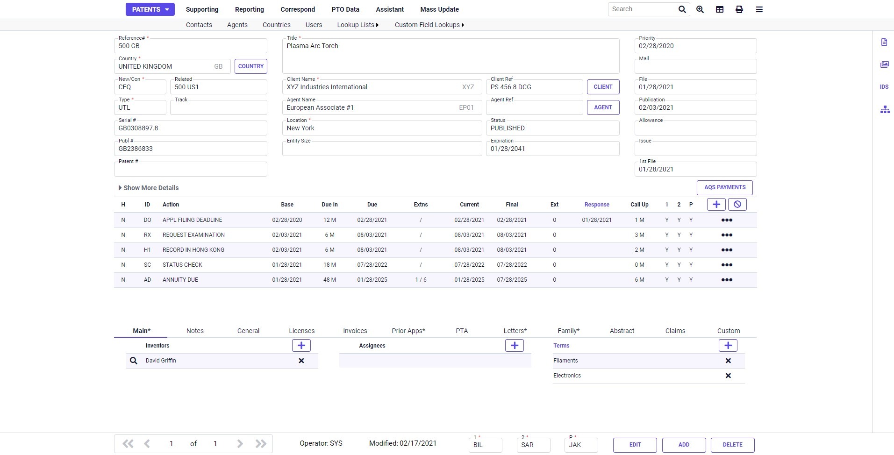Click the Terms heading link

pyautogui.click(x=561, y=346)
